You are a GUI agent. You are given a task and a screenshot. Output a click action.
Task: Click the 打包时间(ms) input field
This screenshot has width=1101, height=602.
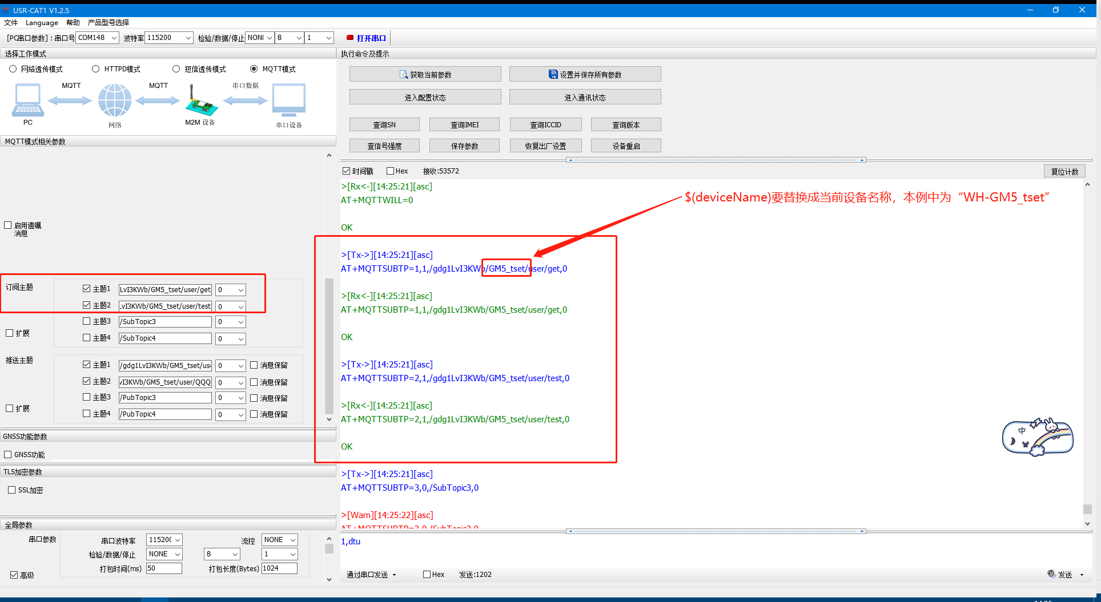tap(164, 568)
